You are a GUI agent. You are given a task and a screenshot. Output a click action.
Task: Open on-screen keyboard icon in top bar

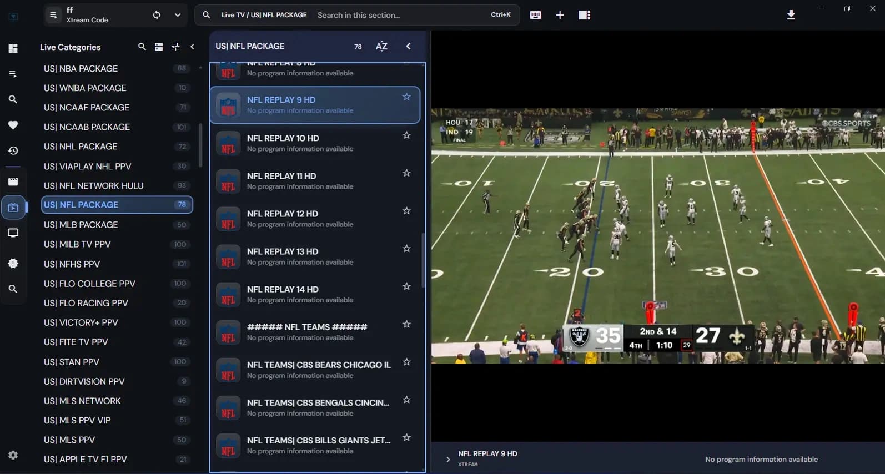point(535,15)
